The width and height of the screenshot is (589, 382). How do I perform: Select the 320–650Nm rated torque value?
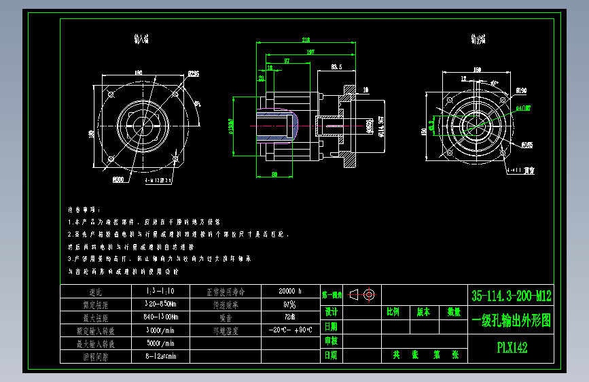point(160,304)
